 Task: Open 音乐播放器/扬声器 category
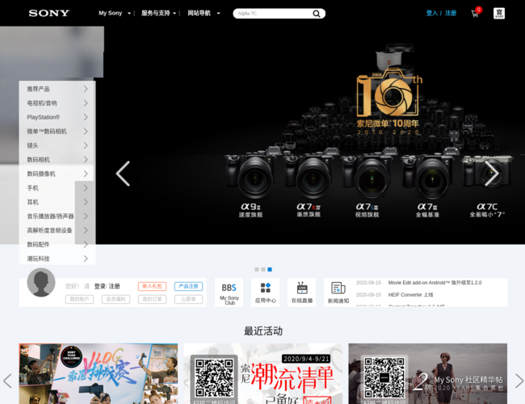(57, 216)
